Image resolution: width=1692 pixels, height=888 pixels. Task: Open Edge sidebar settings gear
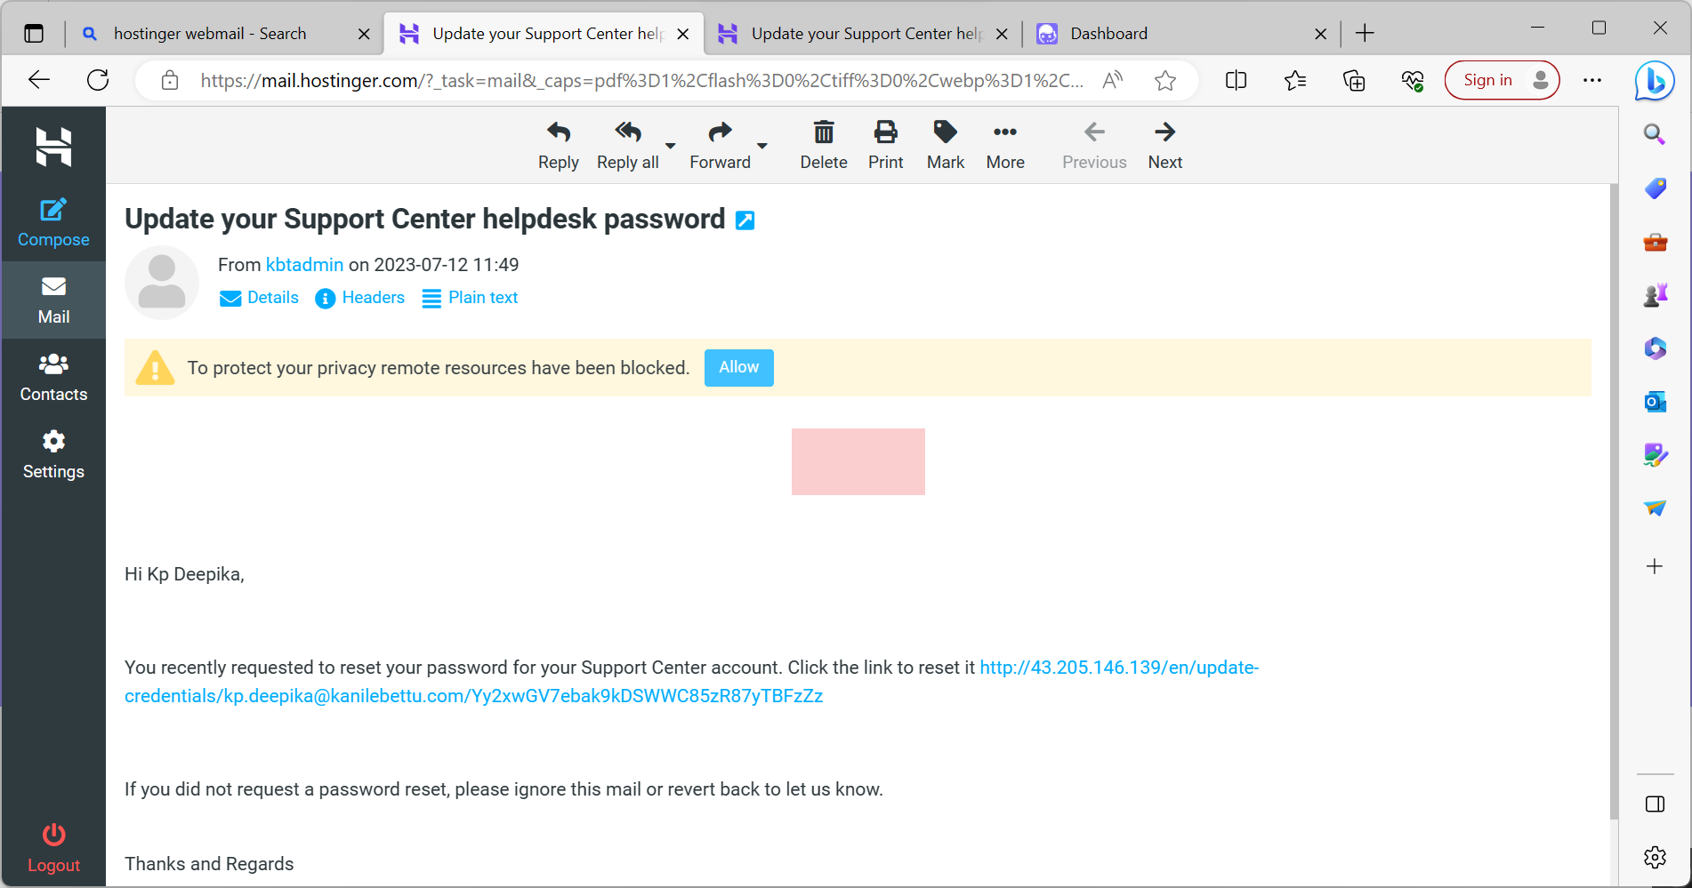click(x=1655, y=857)
